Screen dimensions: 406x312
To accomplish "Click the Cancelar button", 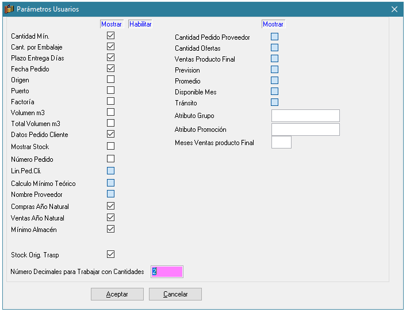I will coord(175,294).
